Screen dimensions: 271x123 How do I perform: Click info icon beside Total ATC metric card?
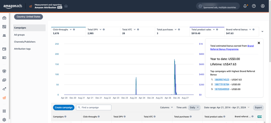click(x=138, y=29)
